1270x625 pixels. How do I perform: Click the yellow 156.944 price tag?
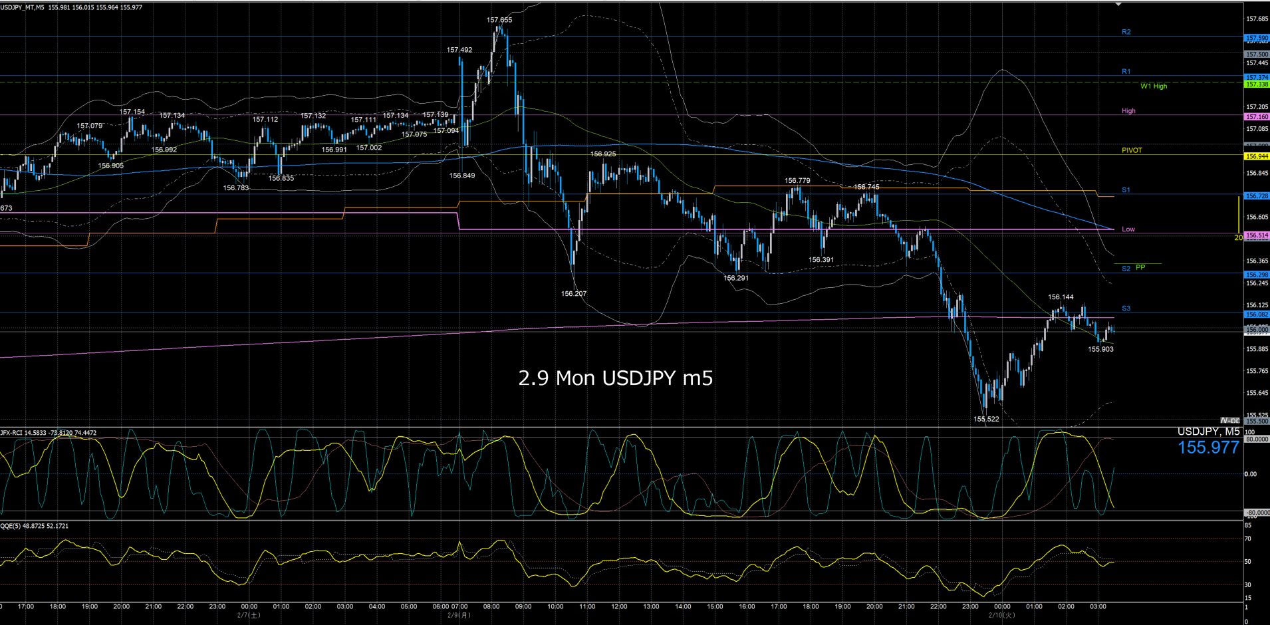pyautogui.click(x=1256, y=157)
